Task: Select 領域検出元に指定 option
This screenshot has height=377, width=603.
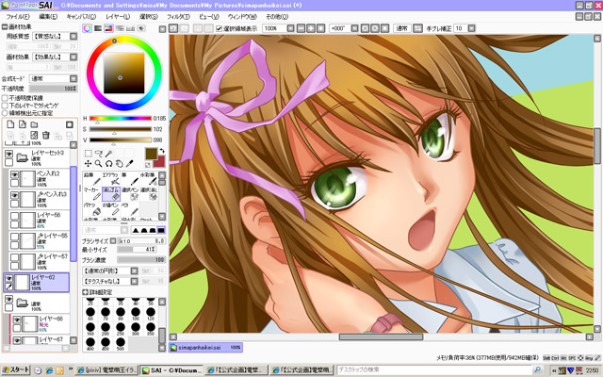Action: 5,113
